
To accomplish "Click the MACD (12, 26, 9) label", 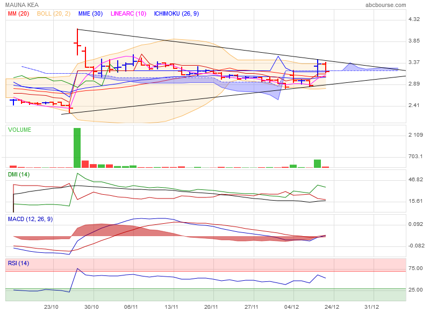I will pos(30,219).
